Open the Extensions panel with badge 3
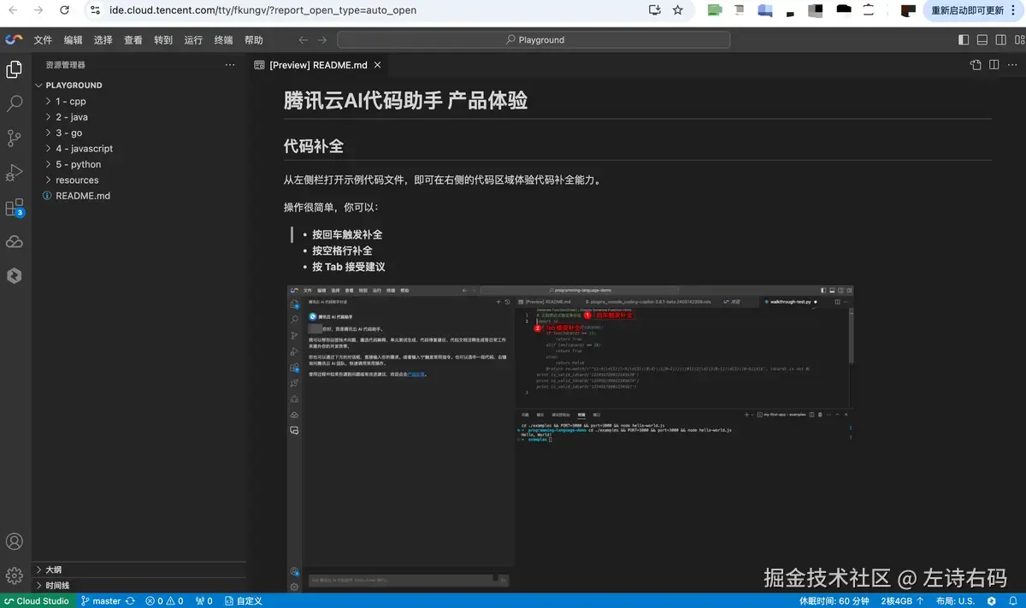 [14, 205]
